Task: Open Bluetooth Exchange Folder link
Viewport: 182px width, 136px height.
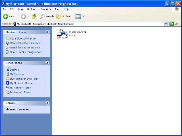Action: click(25, 79)
